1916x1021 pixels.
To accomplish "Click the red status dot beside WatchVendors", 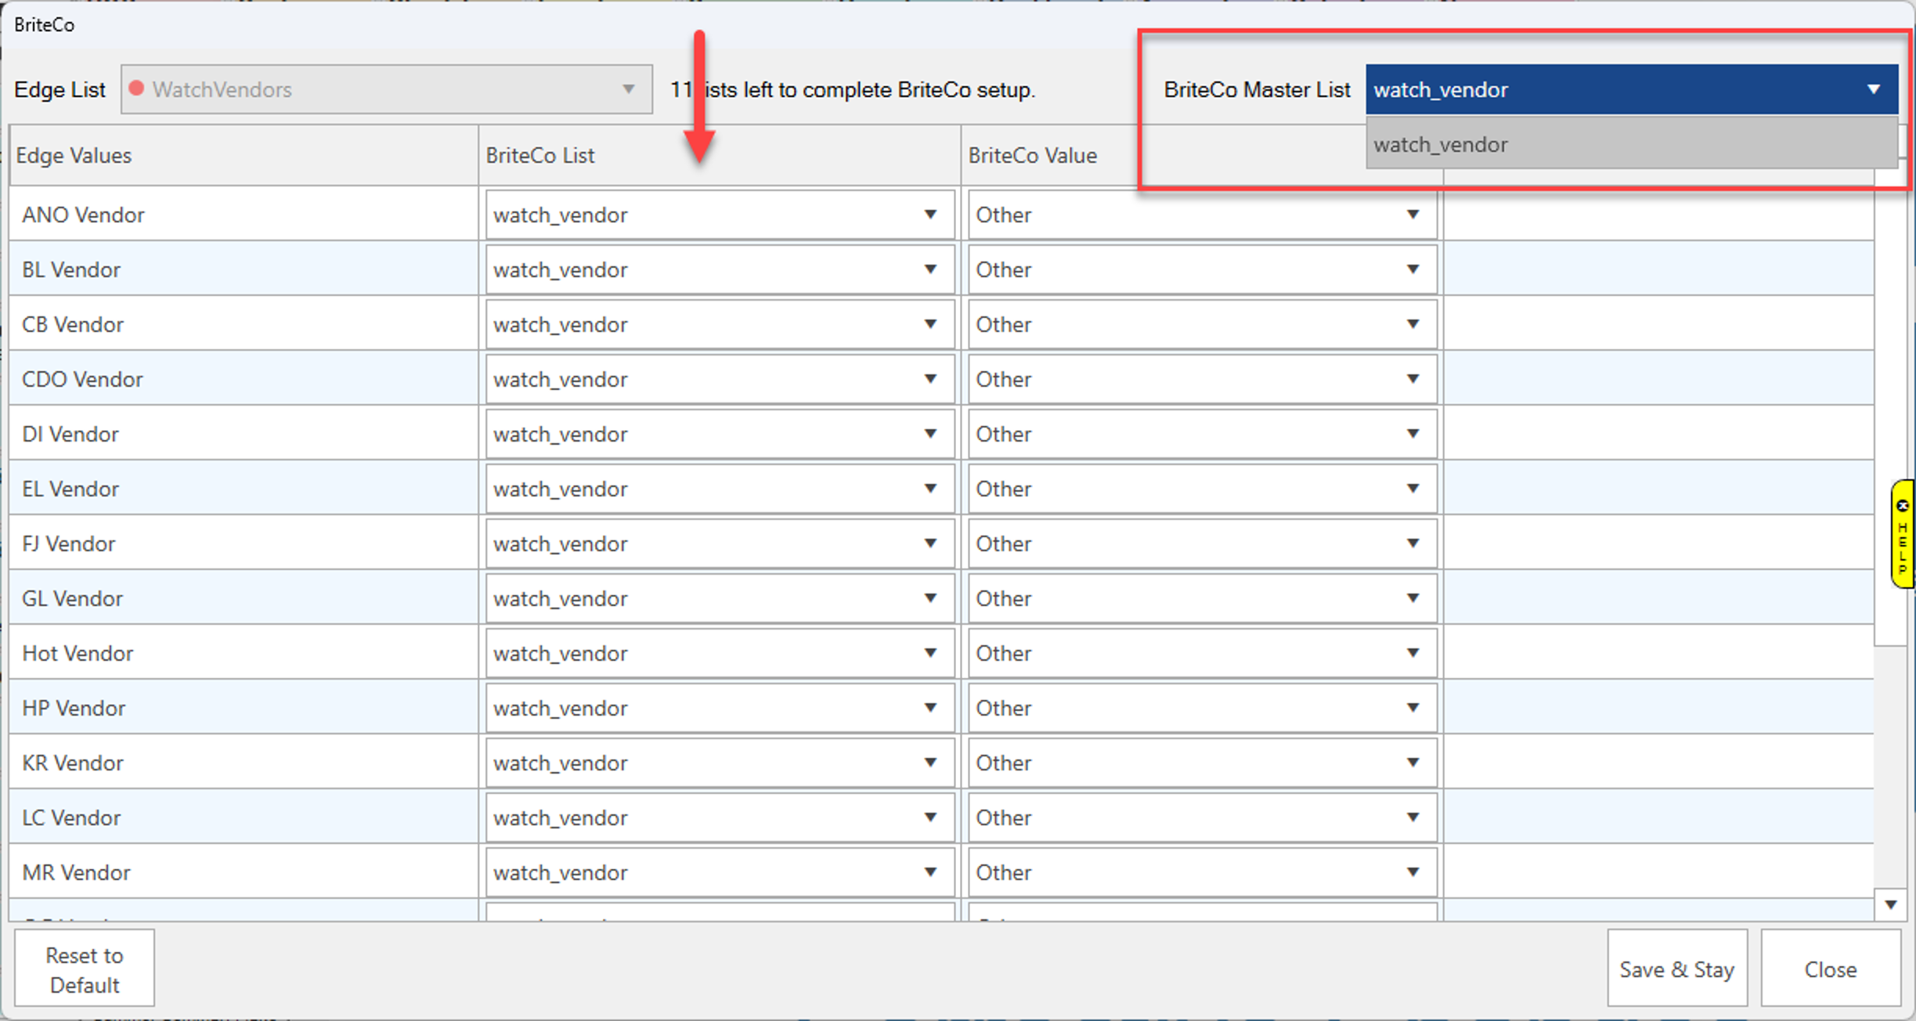I will [x=136, y=88].
